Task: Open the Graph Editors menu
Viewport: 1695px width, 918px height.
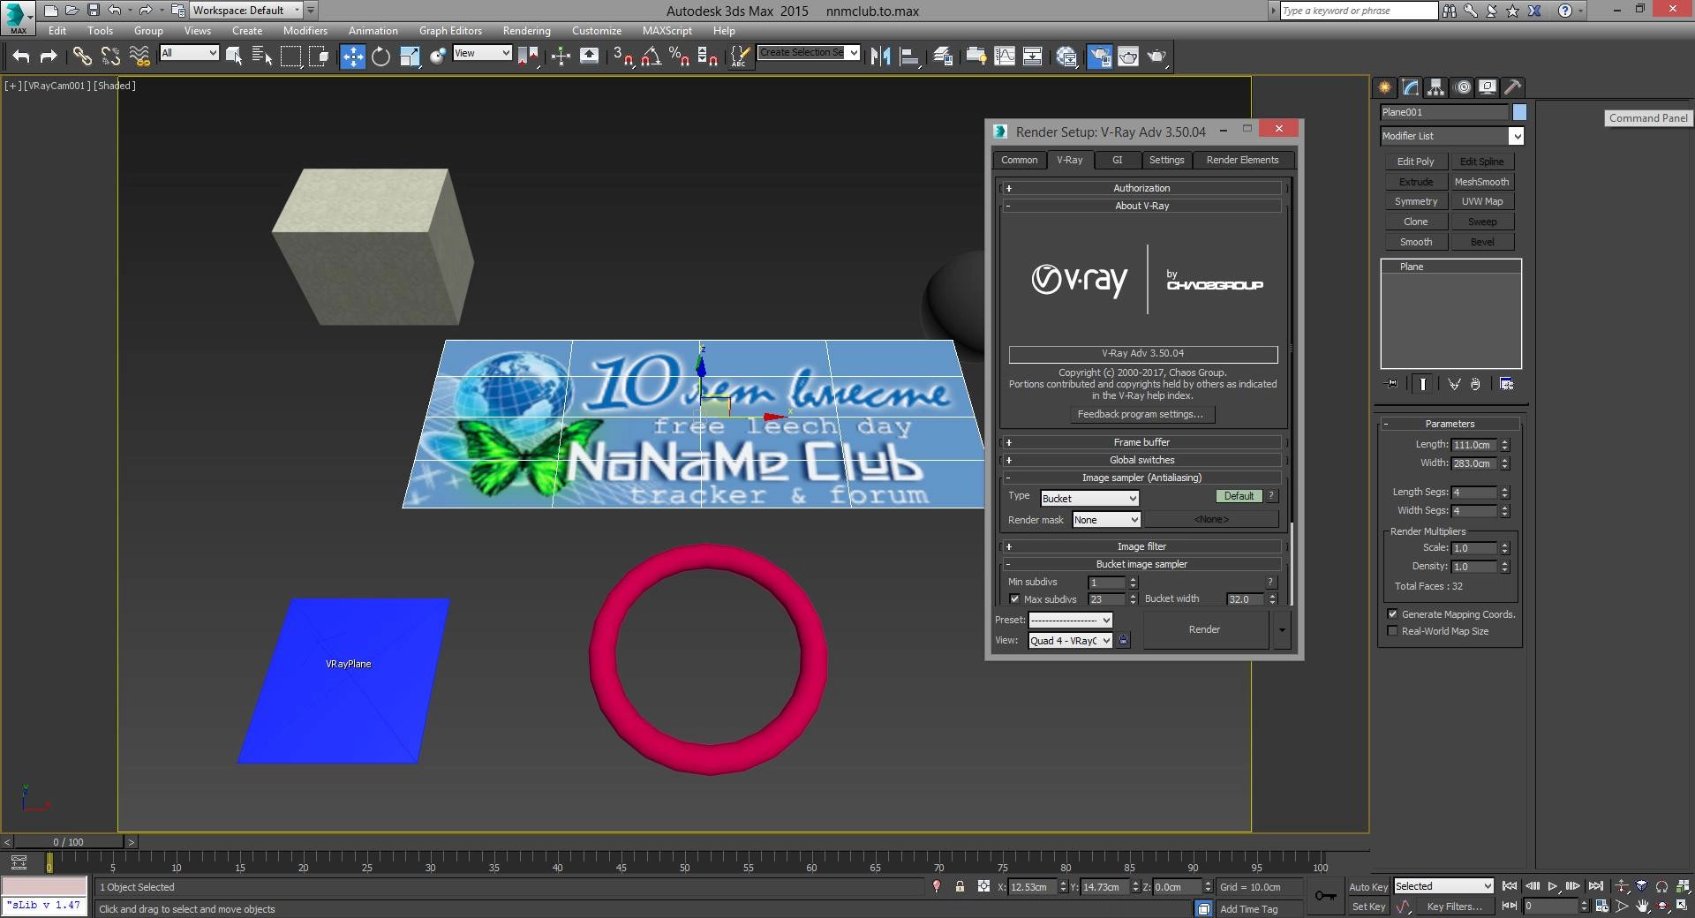Action: click(x=450, y=30)
